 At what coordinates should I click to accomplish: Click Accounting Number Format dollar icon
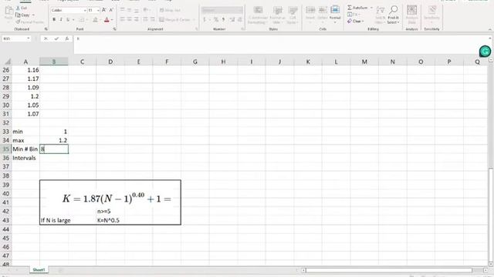(x=205, y=19)
